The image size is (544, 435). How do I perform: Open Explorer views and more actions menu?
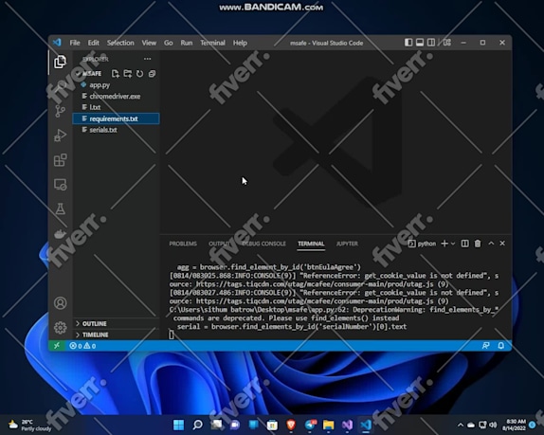coord(148,59)
